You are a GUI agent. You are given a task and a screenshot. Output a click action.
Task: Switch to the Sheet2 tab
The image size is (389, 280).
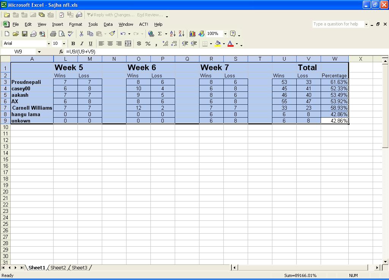pos(58,268)
